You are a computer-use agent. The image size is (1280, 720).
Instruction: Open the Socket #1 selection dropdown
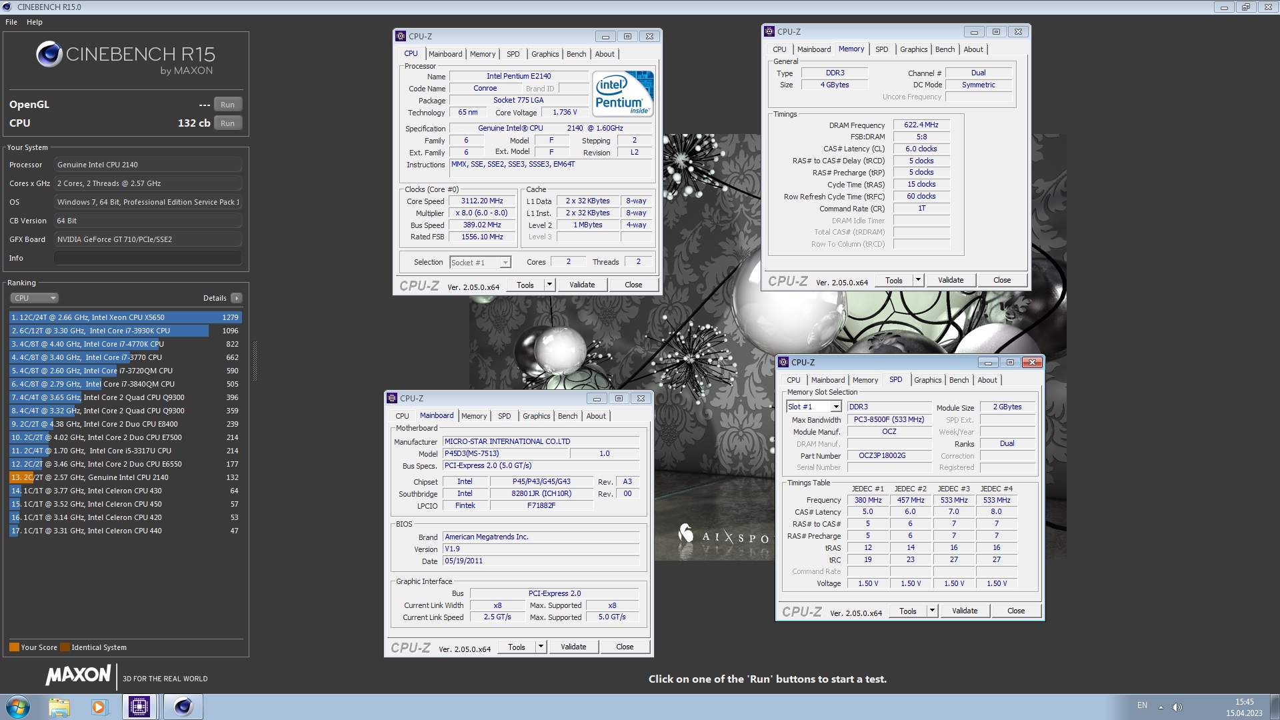pos(480,263)
